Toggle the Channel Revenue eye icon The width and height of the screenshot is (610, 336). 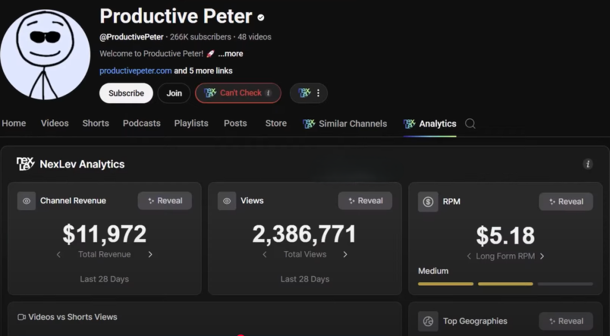pos(27,201)
